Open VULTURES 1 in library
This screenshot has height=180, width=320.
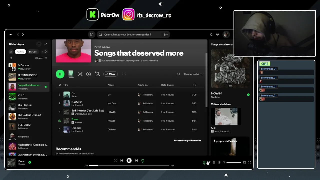[x=28, y=126]
